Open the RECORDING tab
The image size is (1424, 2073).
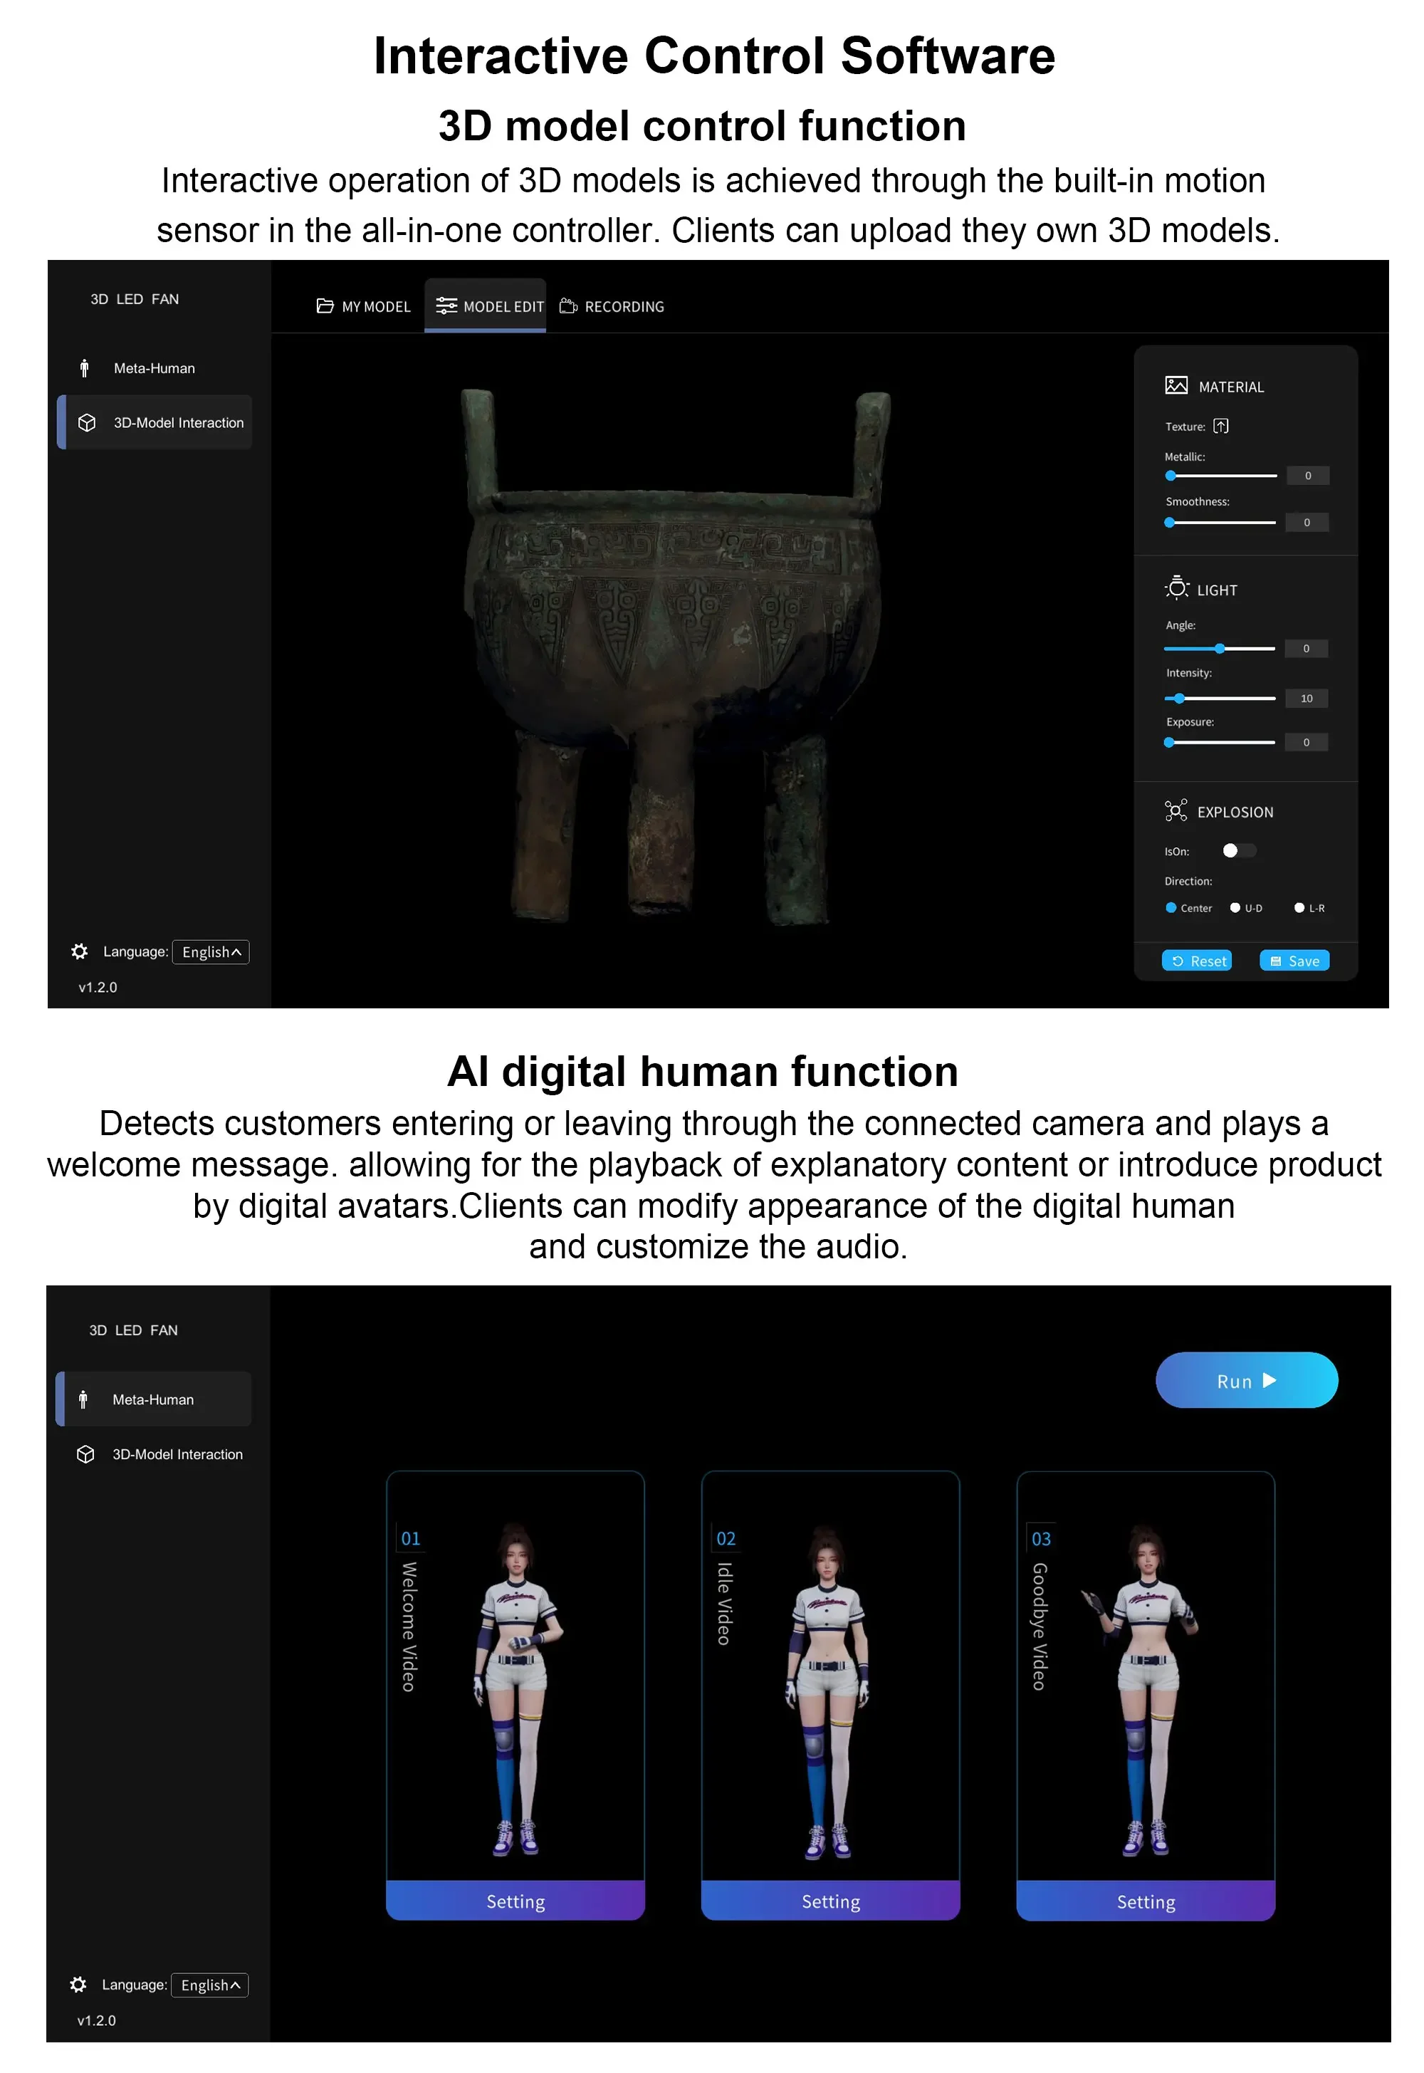coord(612,306)
